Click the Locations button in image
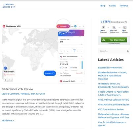Viewport: 133px width, 129px height. pyautogui.click(x=8, y=80)
